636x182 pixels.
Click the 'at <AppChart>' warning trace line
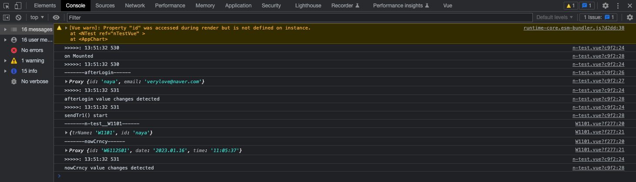[x=89, y=39]
